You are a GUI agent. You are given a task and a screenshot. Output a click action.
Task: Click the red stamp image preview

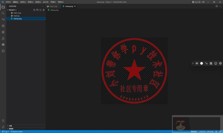tap(134, 71)
